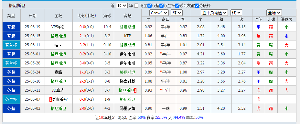
Task: Click the 2-1(0-1) score on 25-06-15
Action: point(87,36)
